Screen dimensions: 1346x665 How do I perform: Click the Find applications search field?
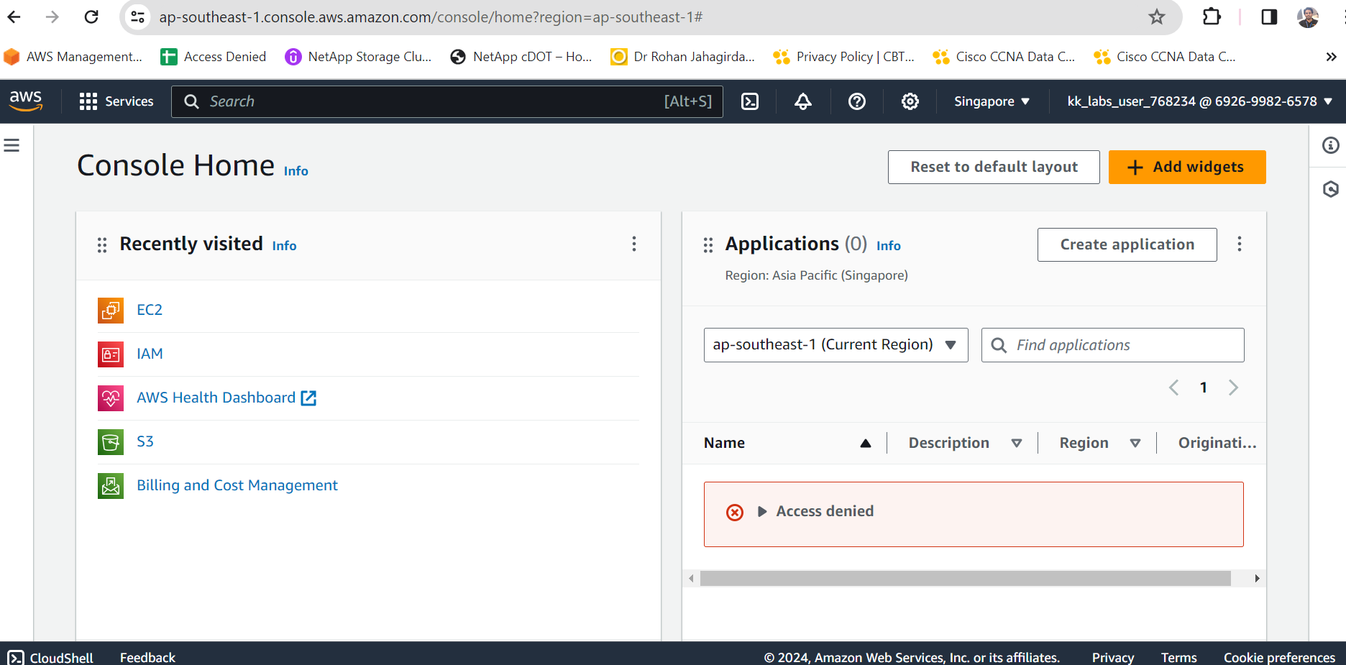tap(1122, 345)
